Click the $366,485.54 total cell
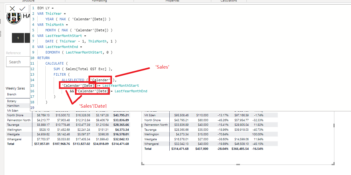 pos(240,149)
